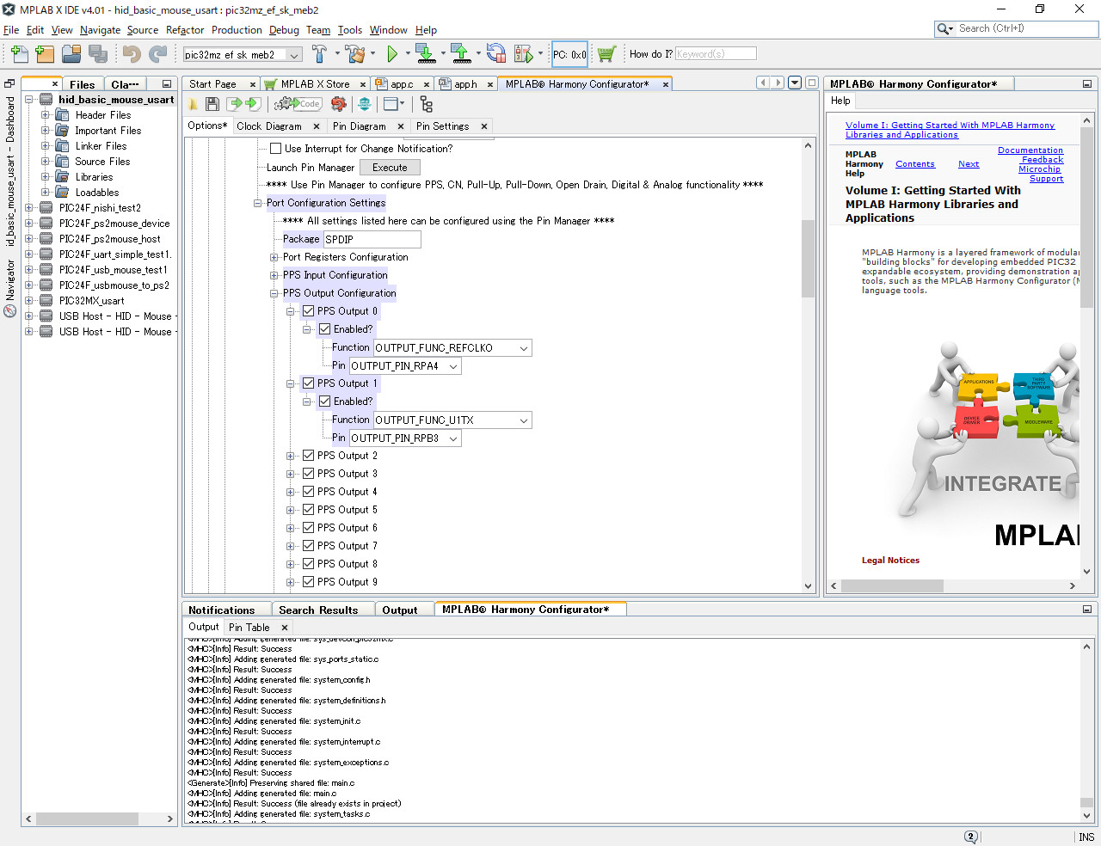Collapse the Port Configuration Settings node

pos(257,204)
